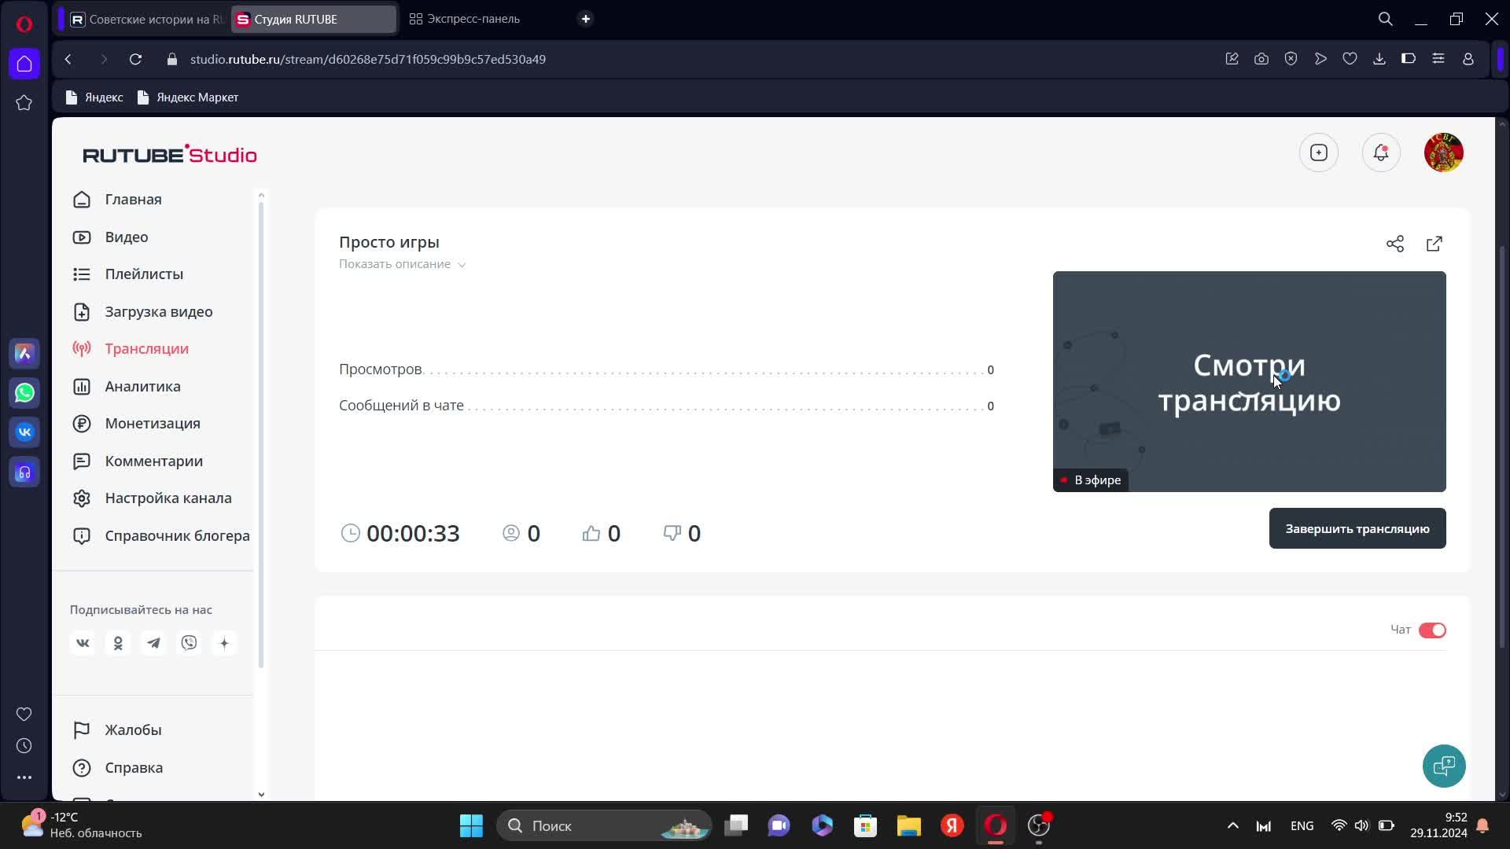The image size is (1510, 849).
Task: Go to Монетизация menu section
Action: click(x=153, y=423)
